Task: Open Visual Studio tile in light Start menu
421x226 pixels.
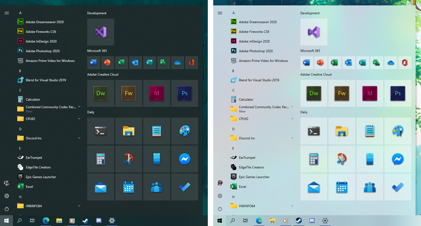Action: pyautogui.click(x=314, y=32)
